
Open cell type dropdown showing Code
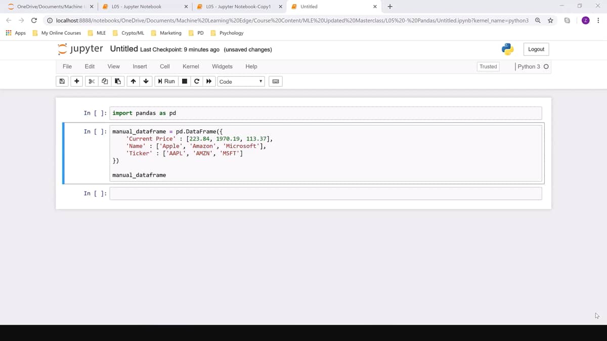(x=241, y=81)
